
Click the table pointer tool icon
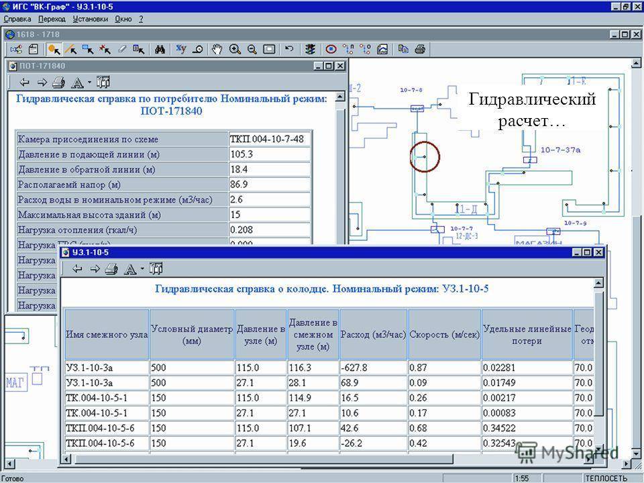point(138,49)
